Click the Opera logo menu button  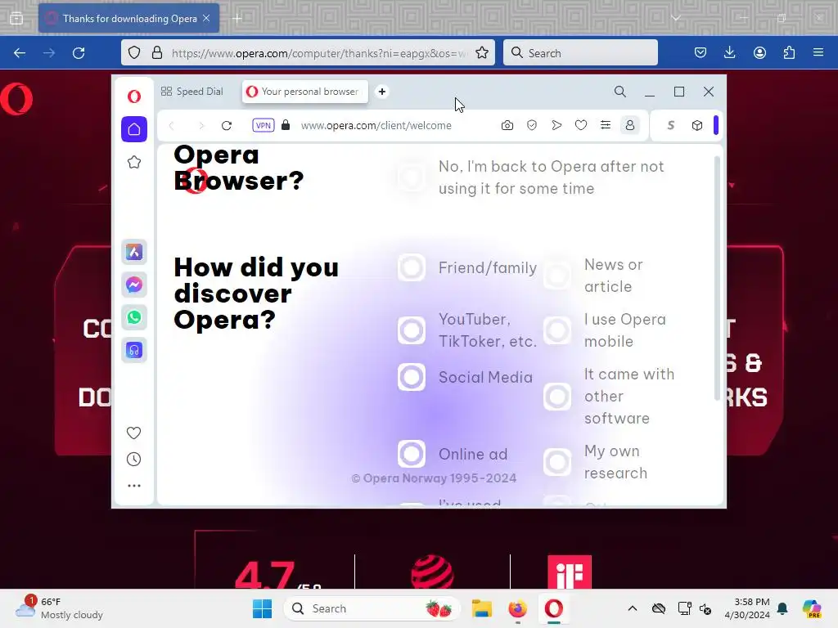[x=134, y=96]
